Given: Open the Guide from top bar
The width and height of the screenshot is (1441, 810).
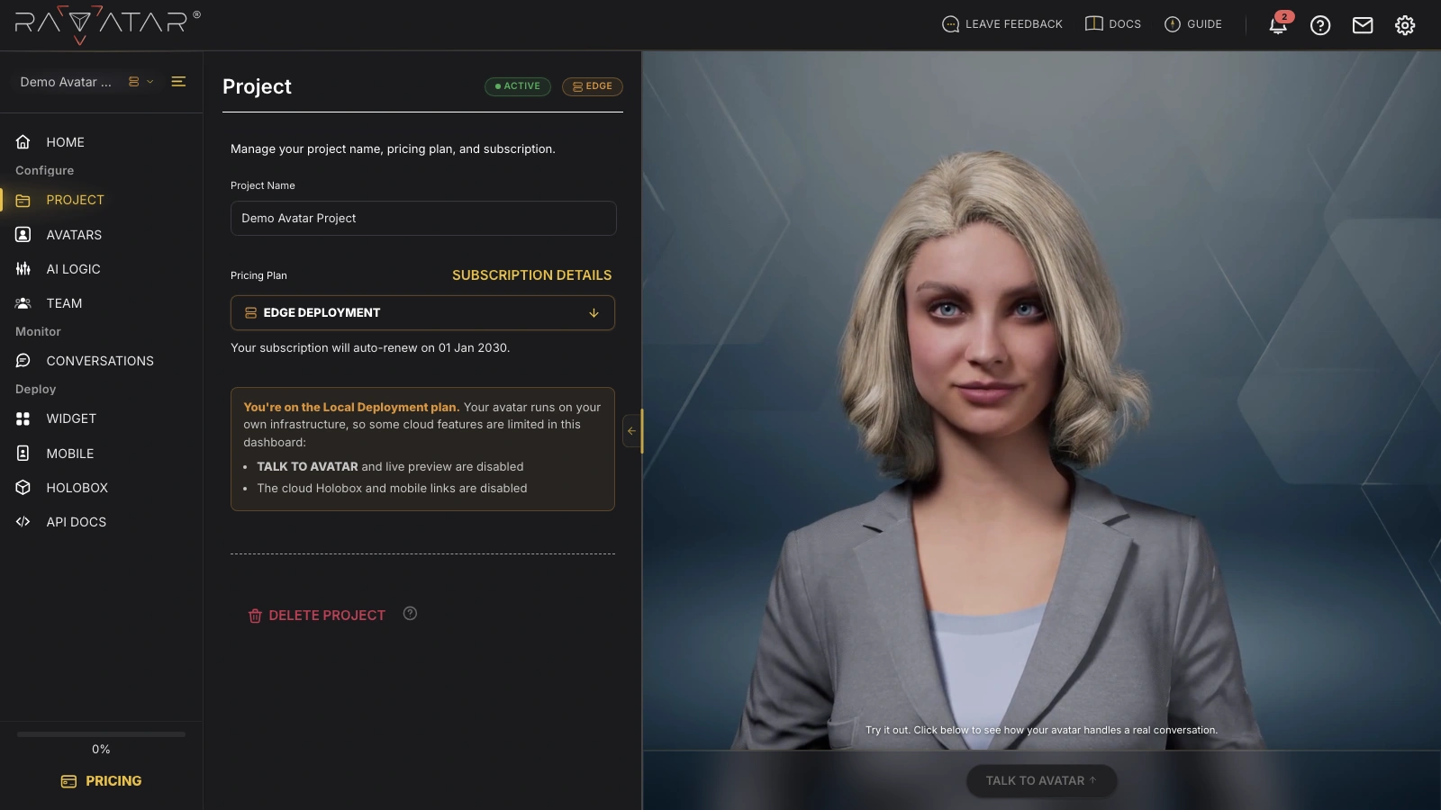Looking at the screenshot, I should [1193, 24].
